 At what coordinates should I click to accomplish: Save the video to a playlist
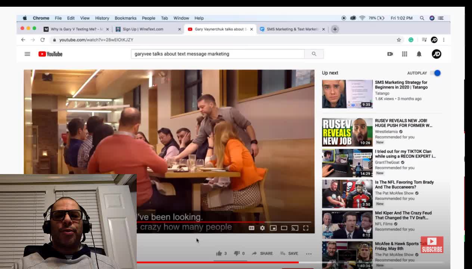pos(289,253)
